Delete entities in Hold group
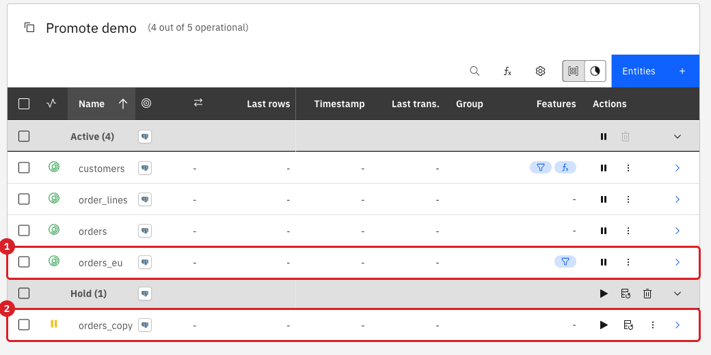Screen dimensions: 711x355 click(x=647, y=294)
